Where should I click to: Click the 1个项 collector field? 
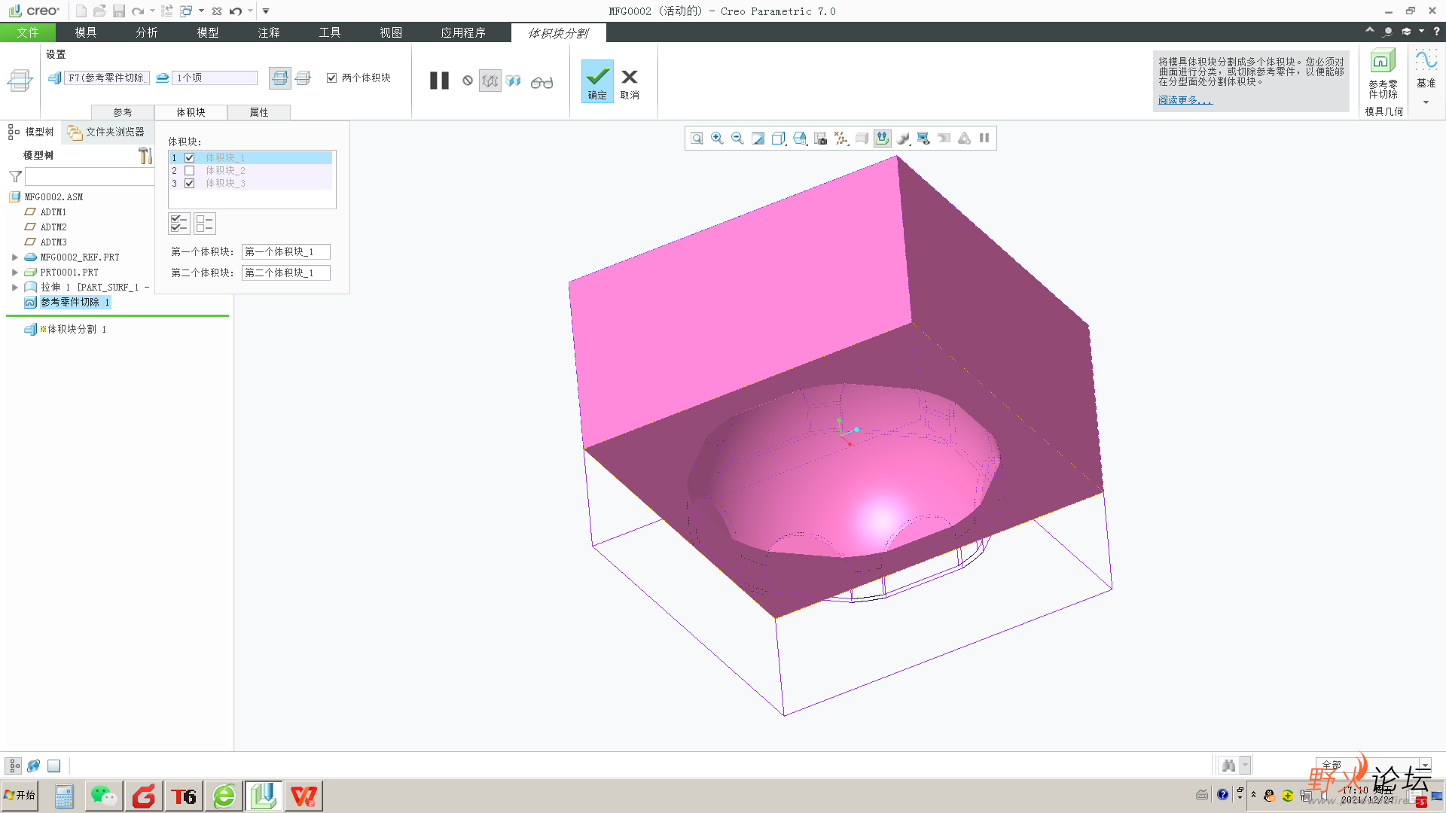click(x=215, y=78)
